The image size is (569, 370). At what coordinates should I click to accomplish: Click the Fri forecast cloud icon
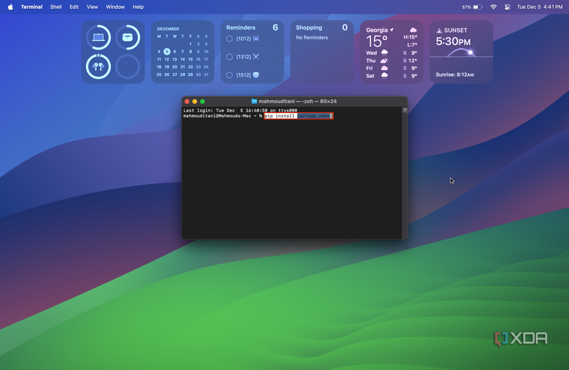384,68
